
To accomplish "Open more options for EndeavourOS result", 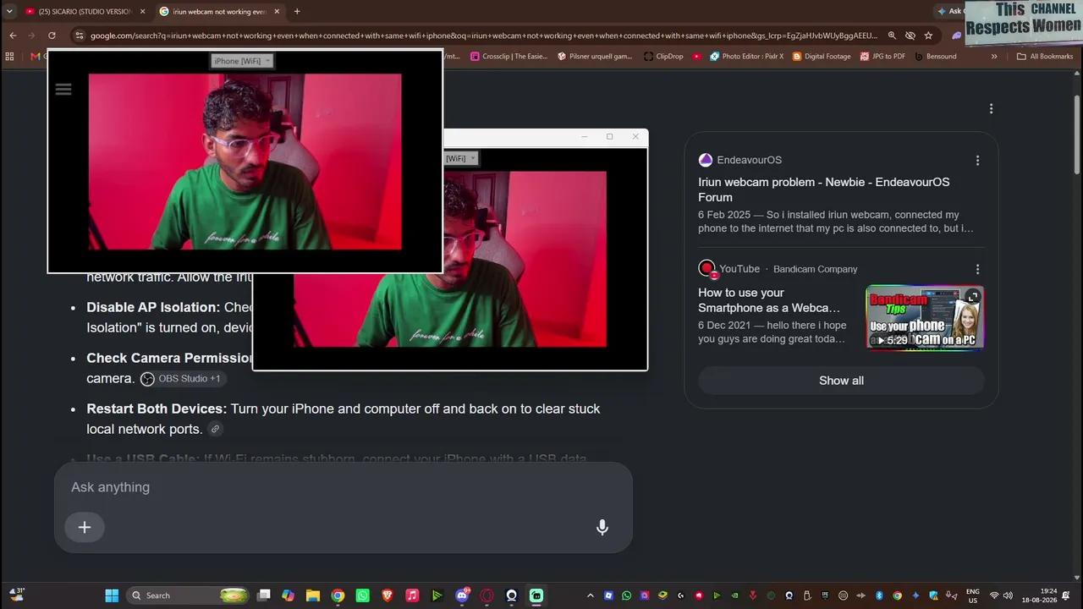I will pyautogui.click(x=977, y=161).
